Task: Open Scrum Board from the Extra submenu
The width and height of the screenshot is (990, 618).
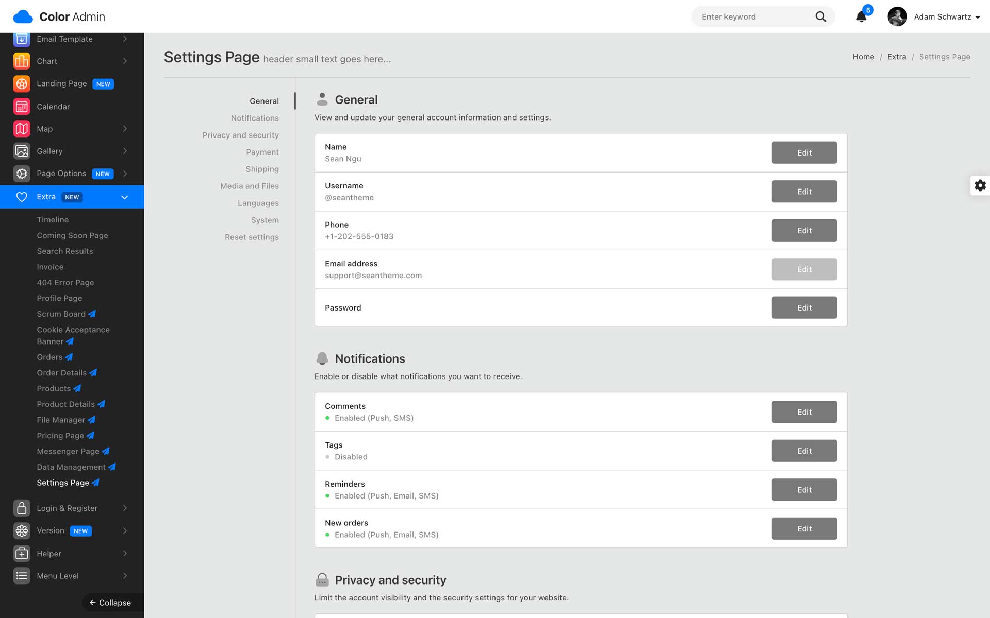Action: click(61, 314)
